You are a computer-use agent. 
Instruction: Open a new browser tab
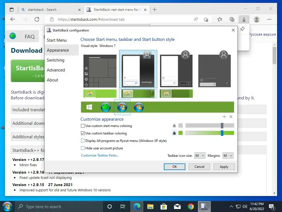[154, 10]
